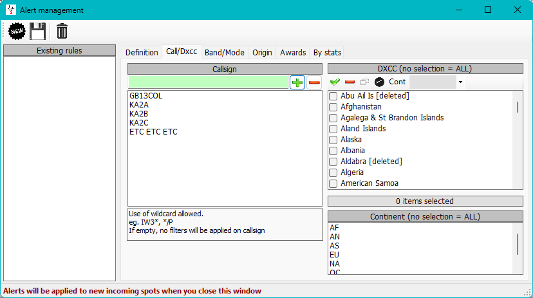Click the empty Existing rules list
The width and height of the screenshot is (533, 298).
59,169
